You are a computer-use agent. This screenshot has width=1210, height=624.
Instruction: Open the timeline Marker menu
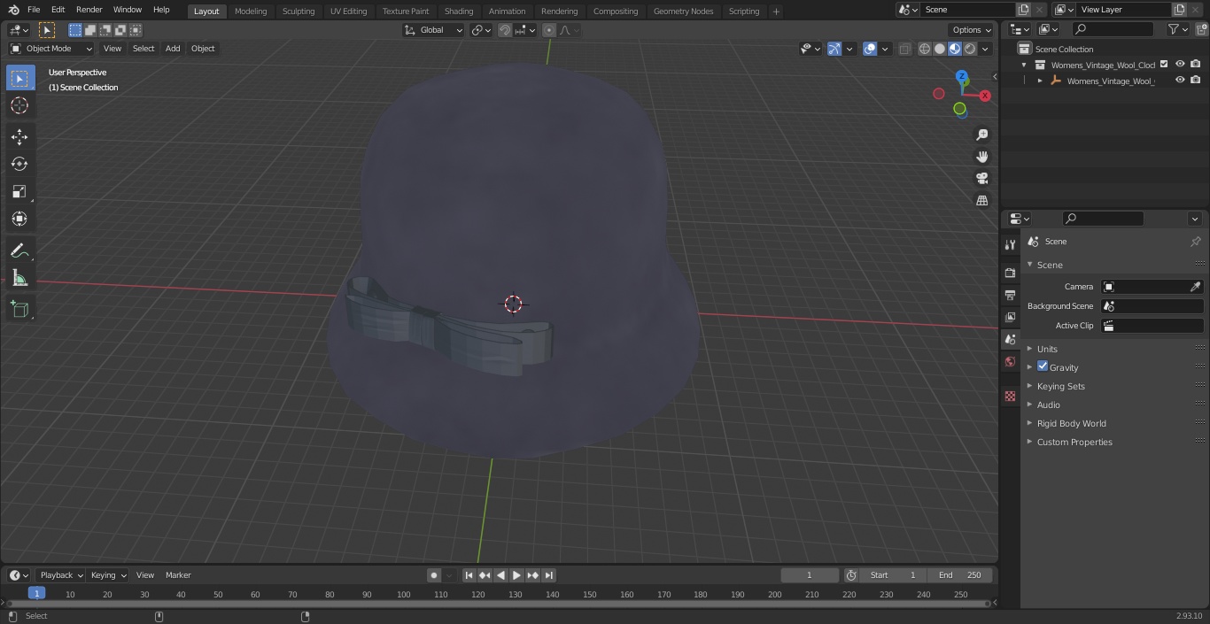pos(178,575)
